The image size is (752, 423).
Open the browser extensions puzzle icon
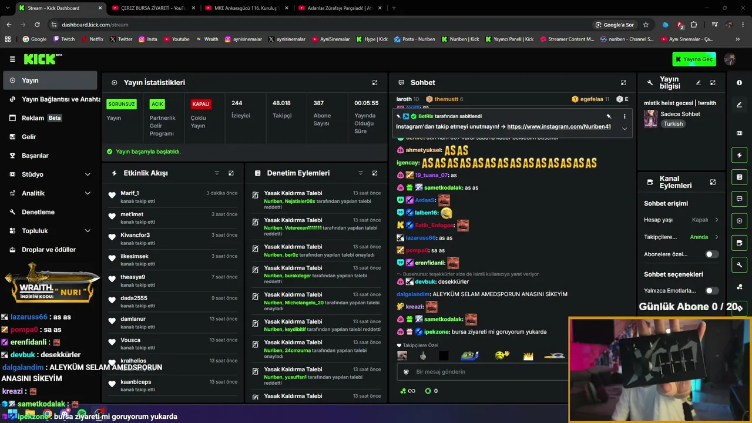tap(694, 25)
